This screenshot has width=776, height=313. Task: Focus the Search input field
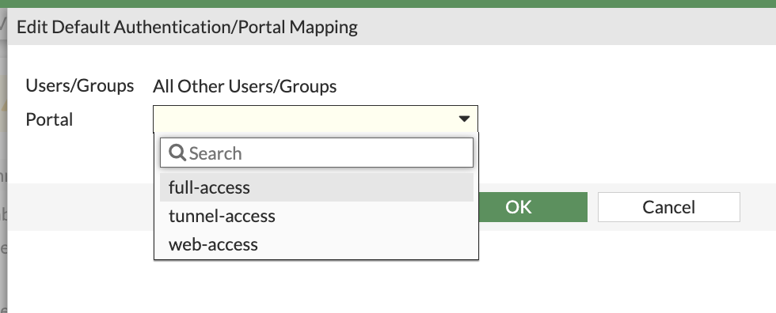pyautogui.click(x=317, y=153)
